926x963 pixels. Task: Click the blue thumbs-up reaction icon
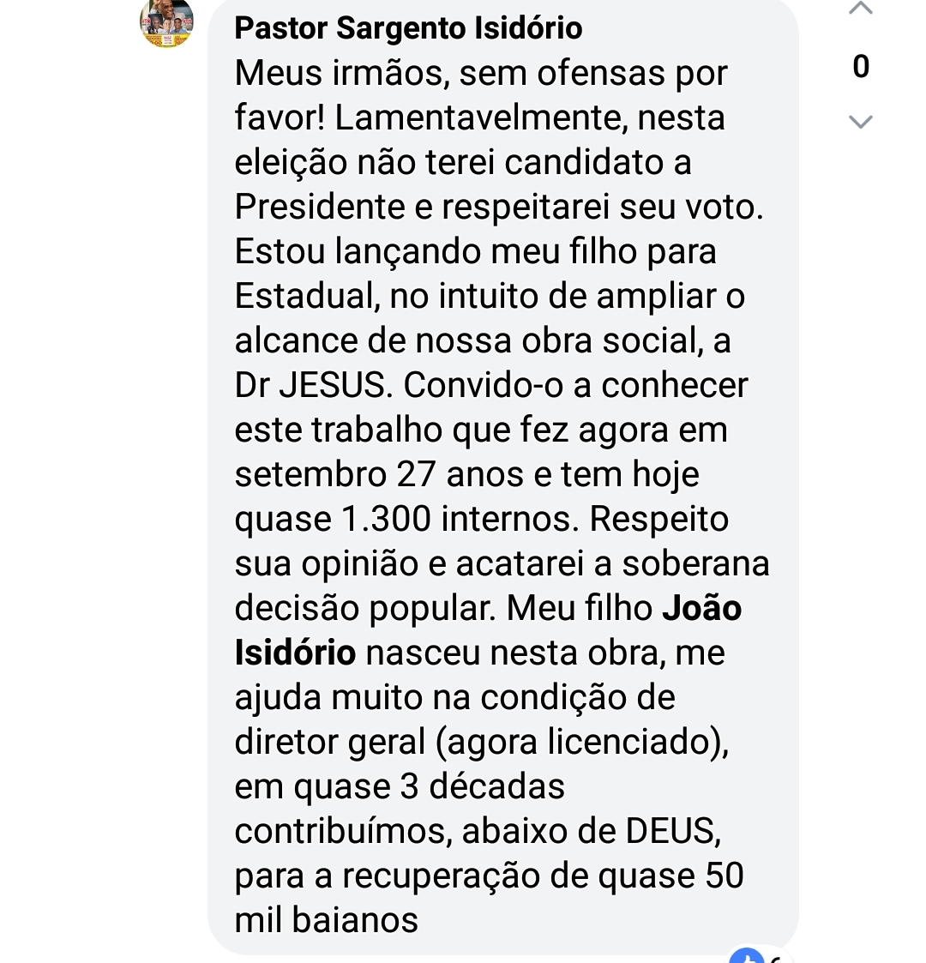pos(745,956)
